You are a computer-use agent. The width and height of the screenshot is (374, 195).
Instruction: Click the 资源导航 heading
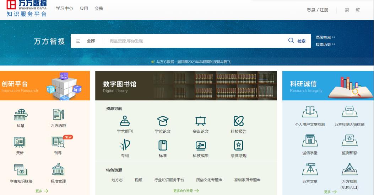click(x=114, y=109)
